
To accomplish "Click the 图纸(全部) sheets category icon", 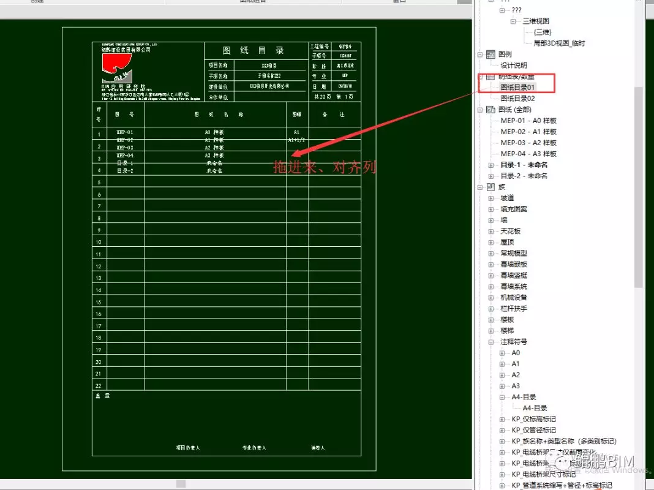I will point(490,109).
